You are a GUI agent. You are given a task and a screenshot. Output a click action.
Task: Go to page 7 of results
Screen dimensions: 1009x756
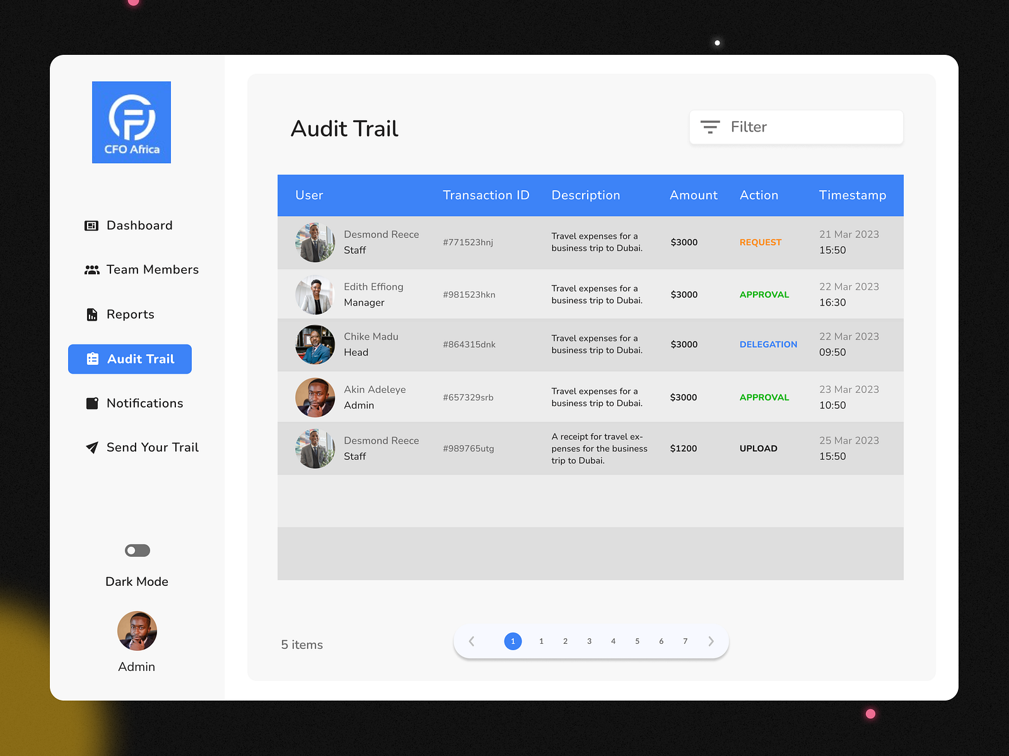pos(685,641)
